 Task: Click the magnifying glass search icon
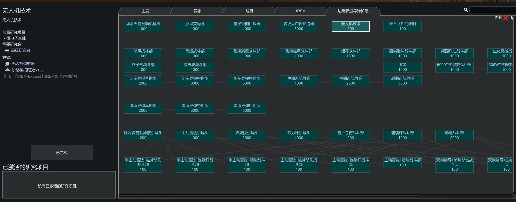click(x=466, y=10)
